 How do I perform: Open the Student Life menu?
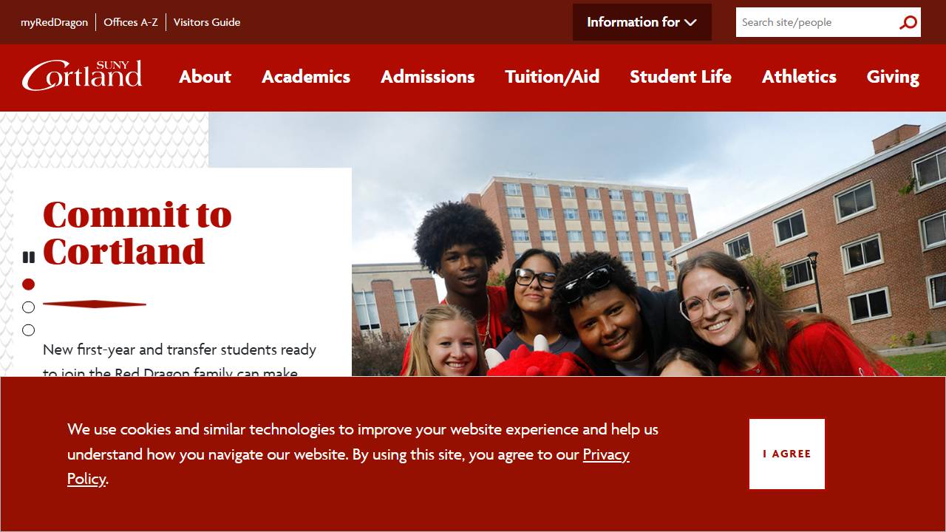coord(681,77)
